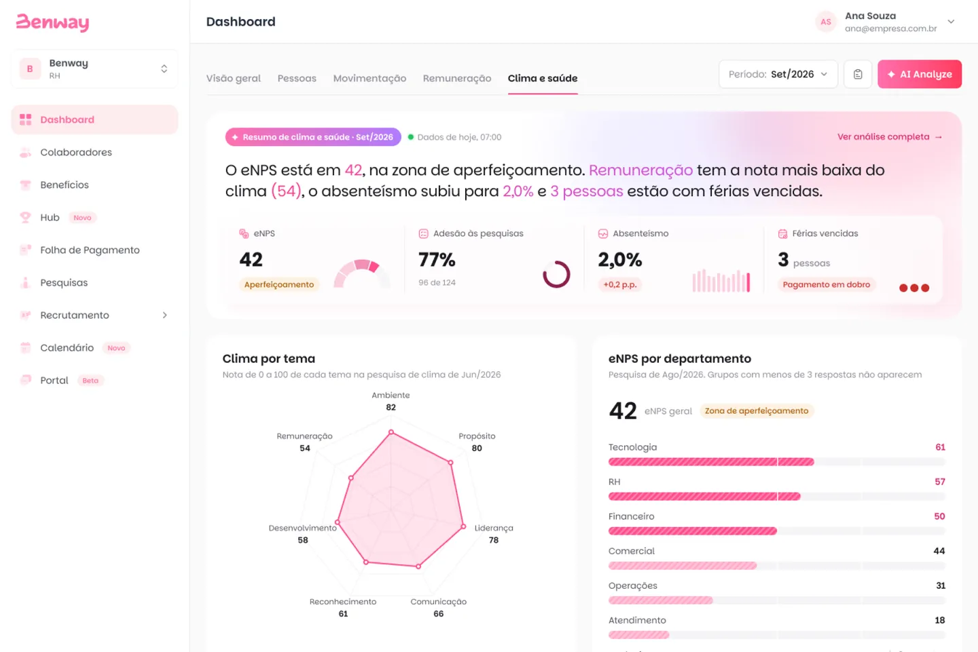Open the Período Set/2026 dropdown

(x=778, y=74)
